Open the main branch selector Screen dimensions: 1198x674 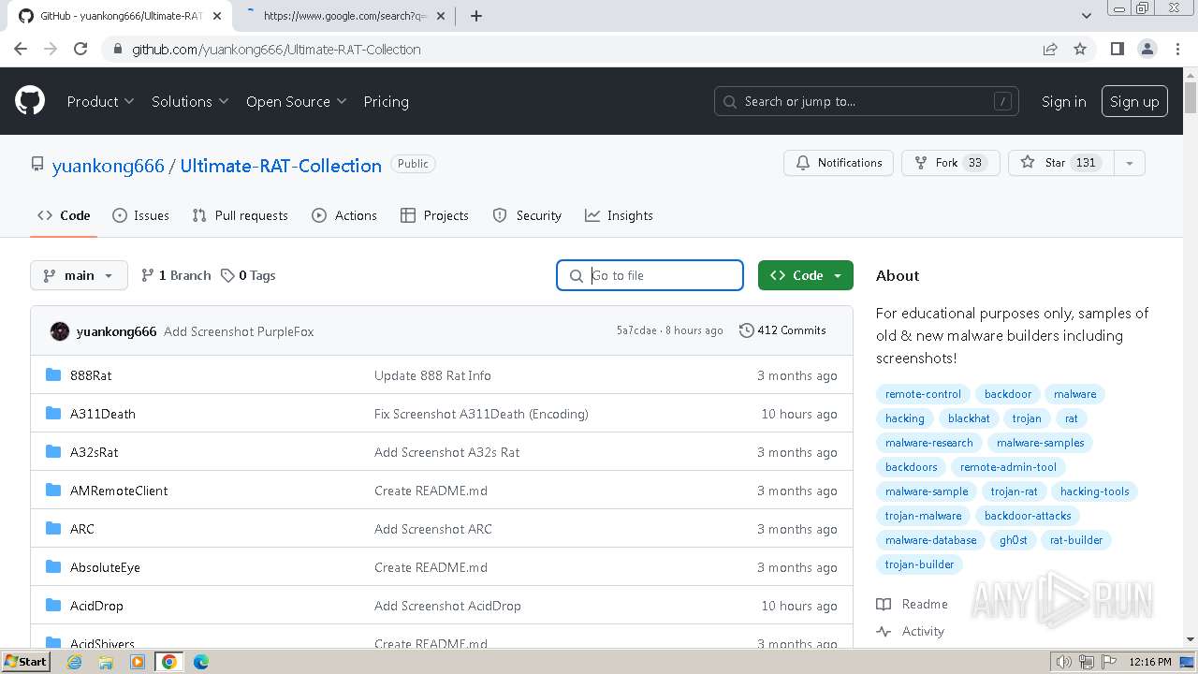tap(79, 275)
